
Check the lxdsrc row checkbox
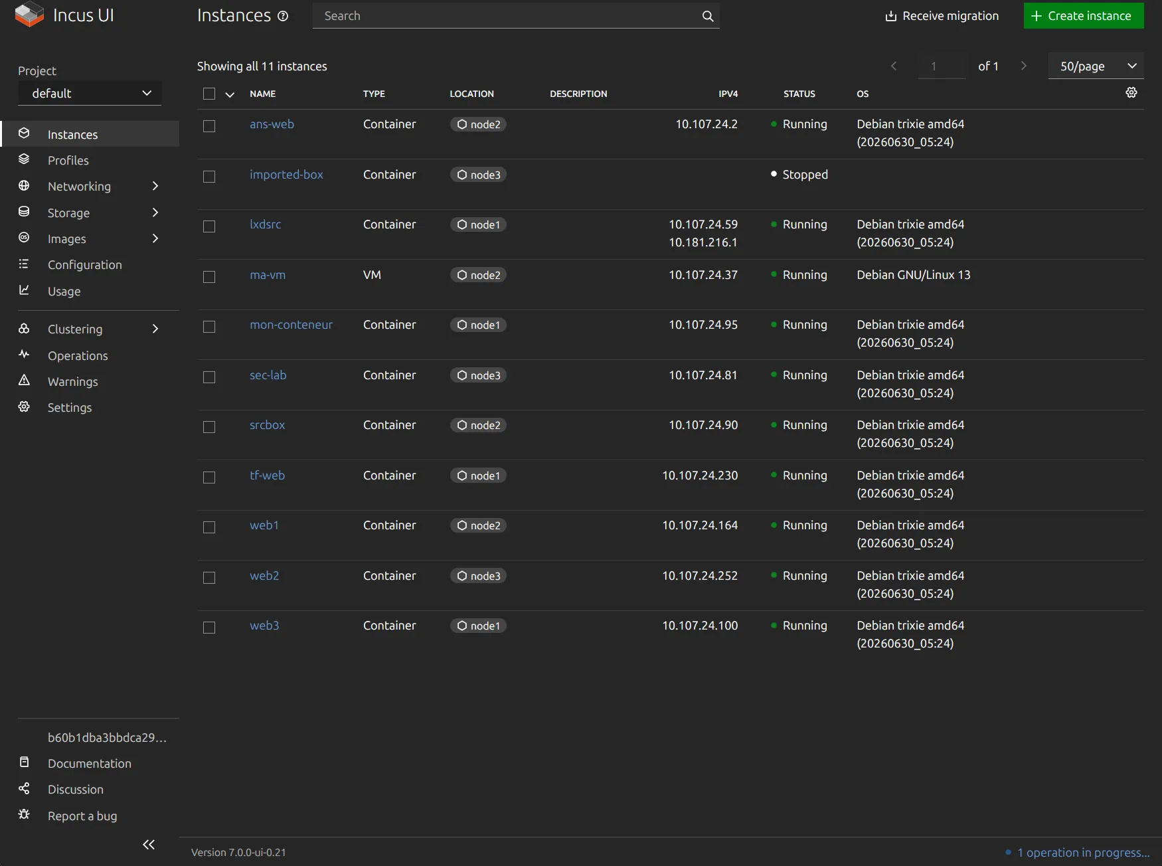(209, 226)
